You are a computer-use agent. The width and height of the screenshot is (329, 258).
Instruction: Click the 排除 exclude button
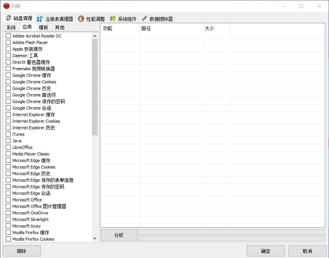(x=21, y=251)
